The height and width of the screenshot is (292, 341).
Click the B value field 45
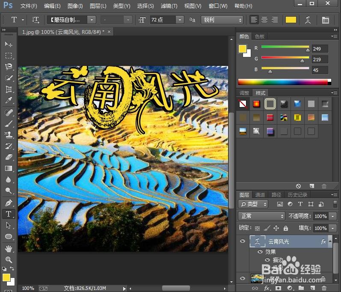(320, 70)
